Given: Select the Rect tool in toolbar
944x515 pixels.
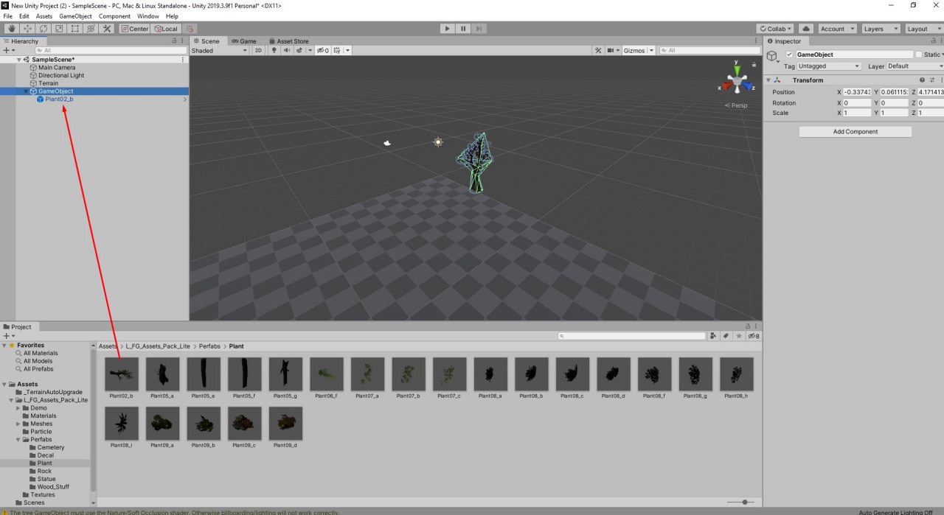Looking at the screenshot, I should tap(75, 29).
